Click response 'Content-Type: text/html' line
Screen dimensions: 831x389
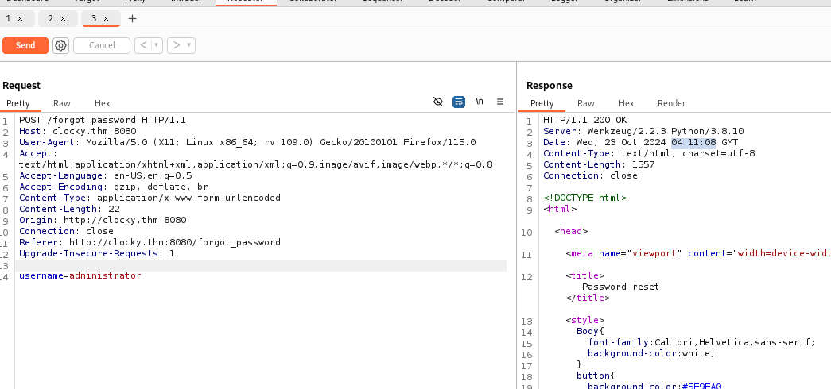[x=649, y=153]
